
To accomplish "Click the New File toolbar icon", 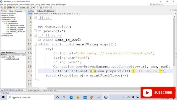I will (2, 7).
